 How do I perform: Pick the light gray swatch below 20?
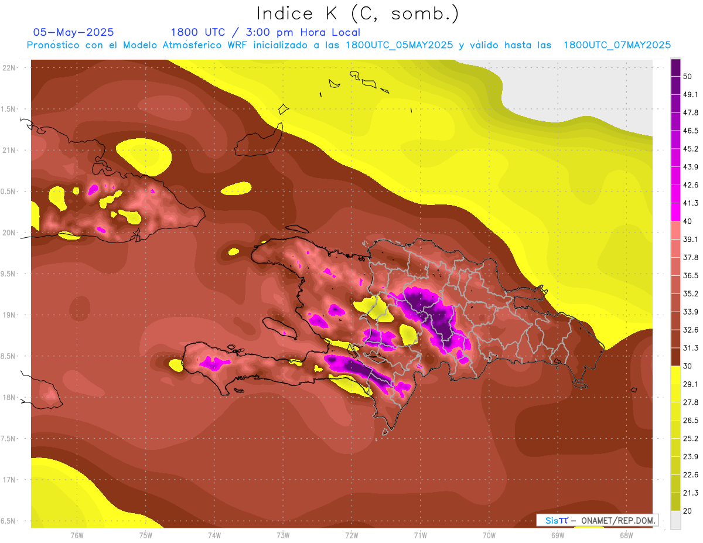coord(675,520)
